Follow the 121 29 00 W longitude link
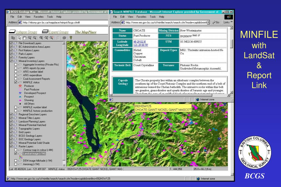 click(141, 45)
